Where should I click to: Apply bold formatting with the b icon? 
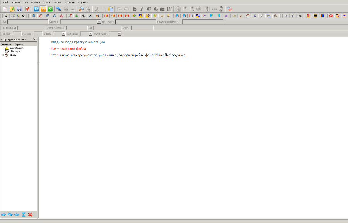(135, 9)
